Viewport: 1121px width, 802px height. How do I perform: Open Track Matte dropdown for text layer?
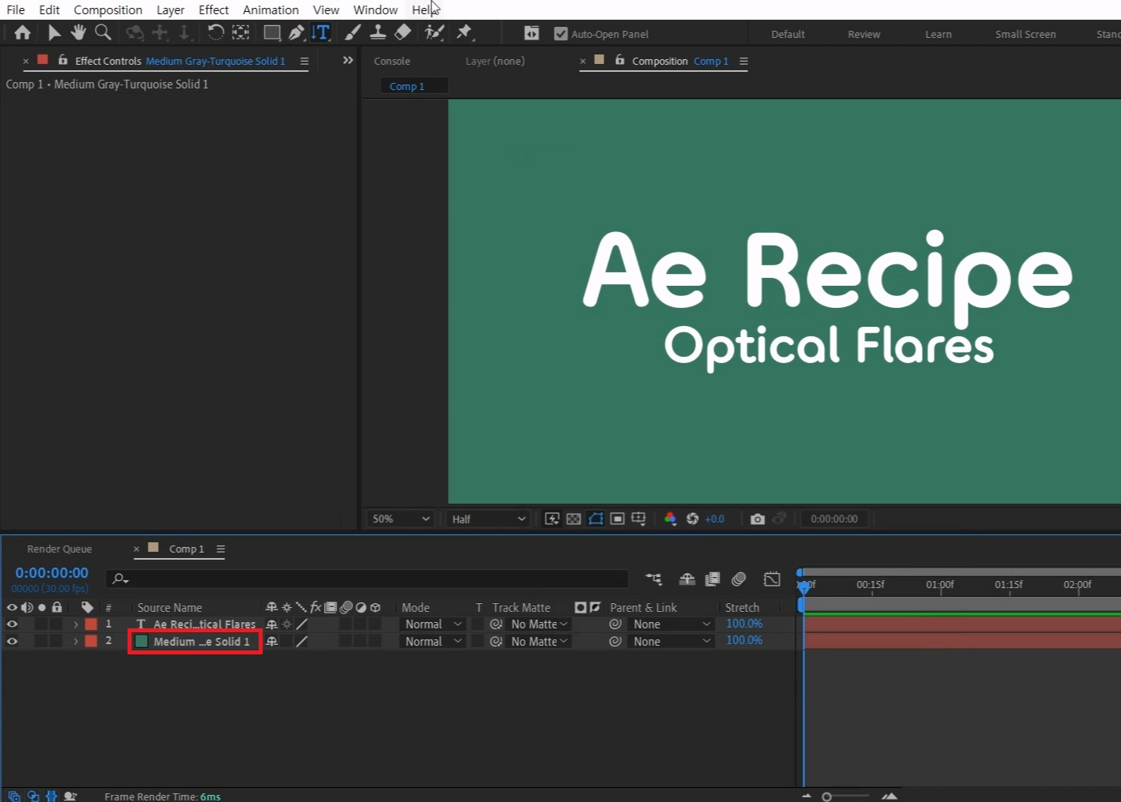540,624
